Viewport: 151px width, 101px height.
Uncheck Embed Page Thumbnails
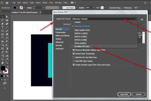pyautogui.click(x=74, y=54)
